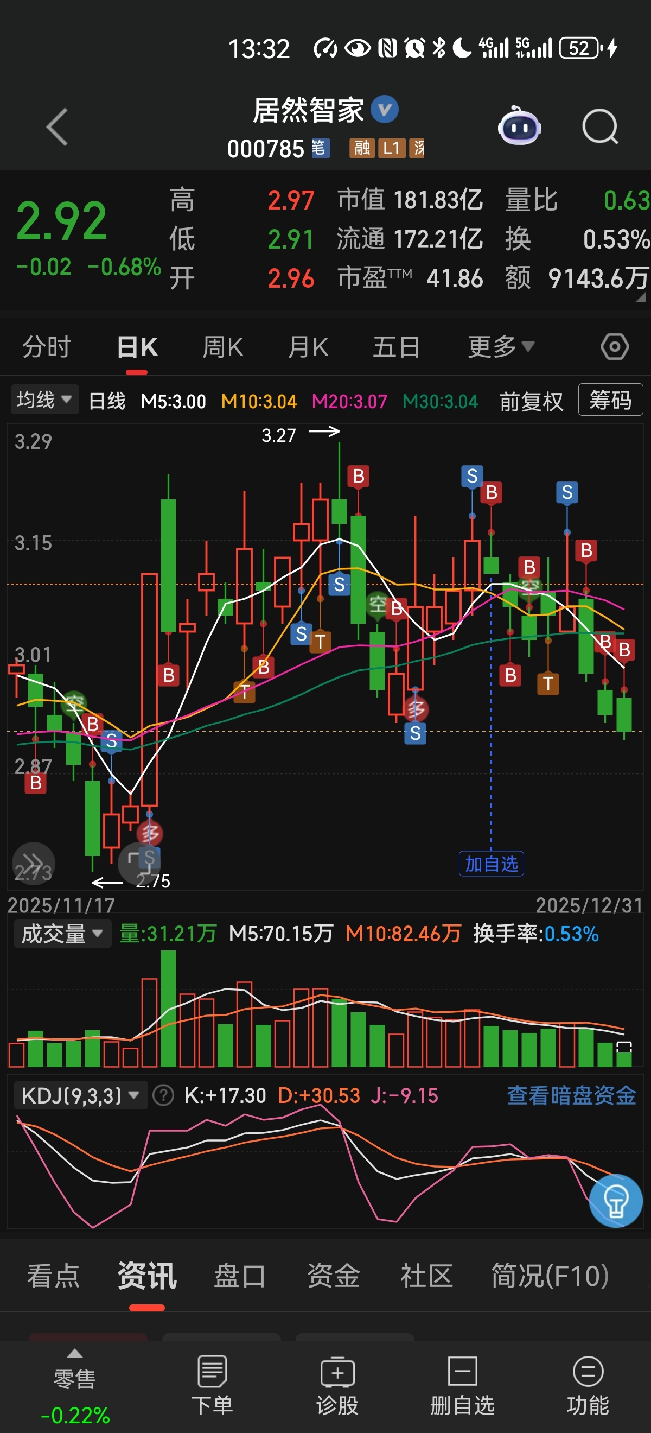The height and width of the screenshot is (1433, 651).
Task: Tap the 筹码 chips button
Action: coord(610,400)
